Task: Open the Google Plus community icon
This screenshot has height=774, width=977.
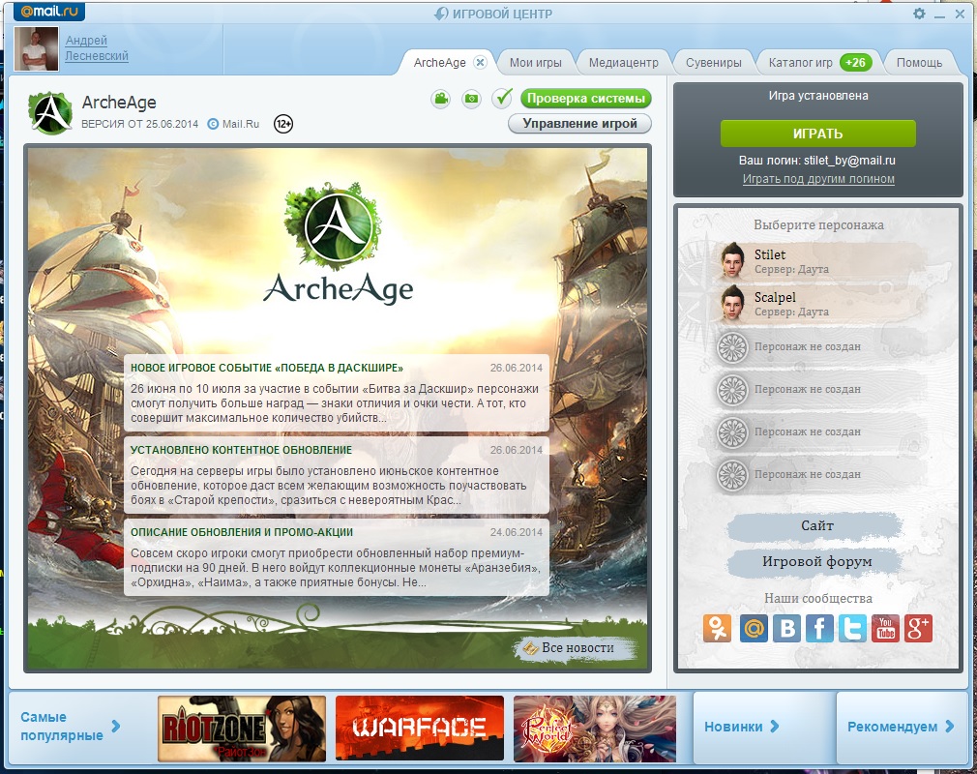Action: (918, 628)
